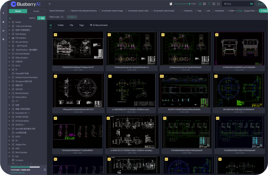This screenshot has height=175, width=268.
Task: Click the refresh icon in top toolbar
Action: (x=218, y=4)
